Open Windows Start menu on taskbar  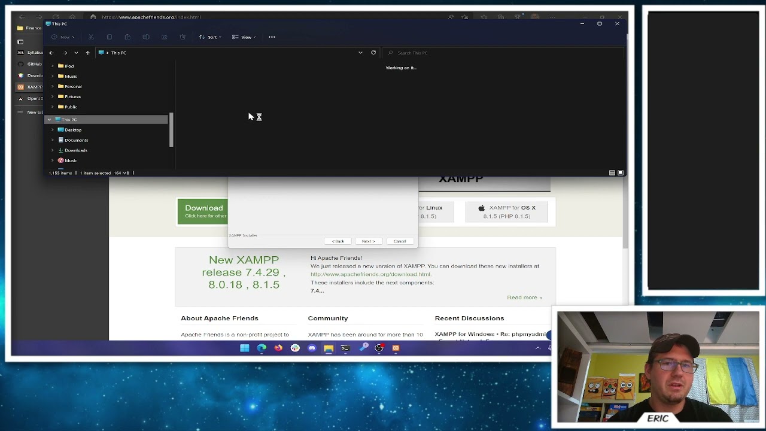tap(245, 348)
